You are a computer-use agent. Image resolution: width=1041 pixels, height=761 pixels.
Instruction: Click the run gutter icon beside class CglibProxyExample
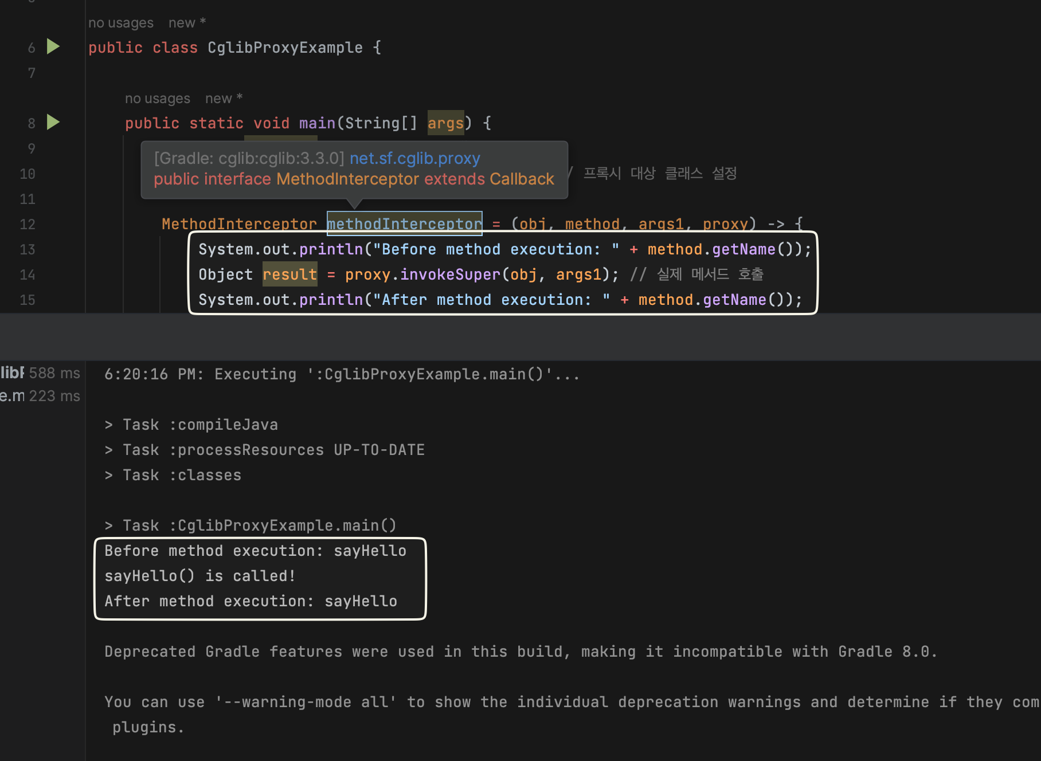pyautogui.click(x=53, y=47)
